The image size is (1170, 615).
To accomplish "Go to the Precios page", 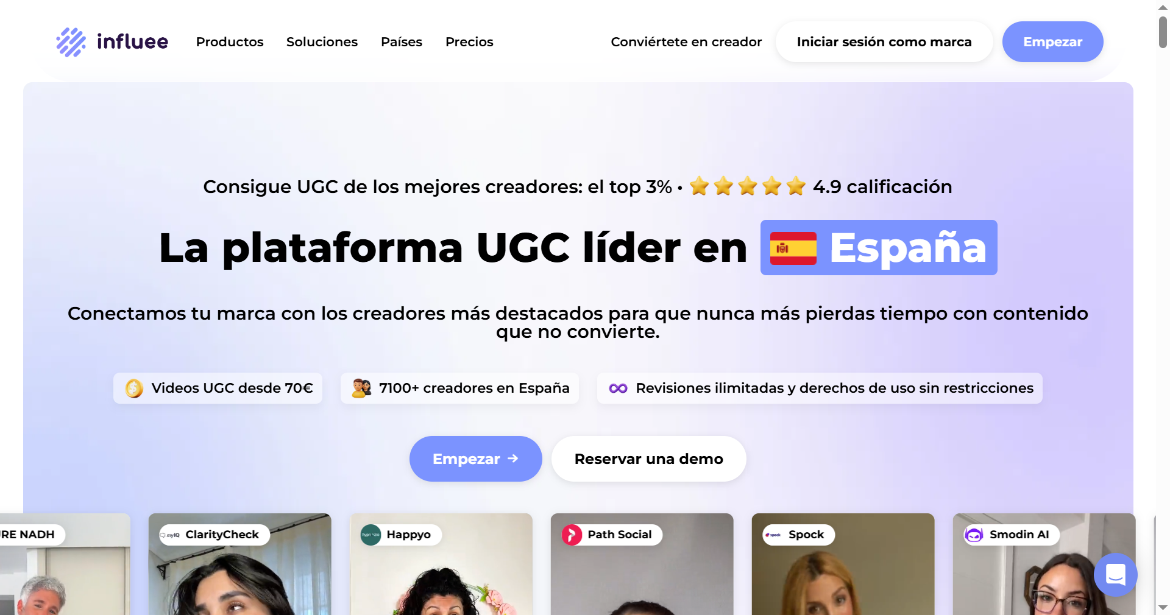I will (469, 42).
